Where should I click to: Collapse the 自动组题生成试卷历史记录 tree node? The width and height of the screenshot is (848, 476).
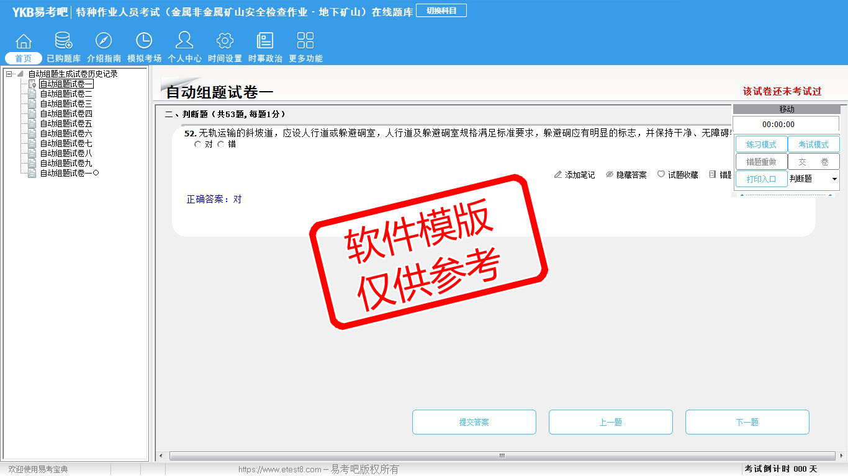tap(9, 74)
